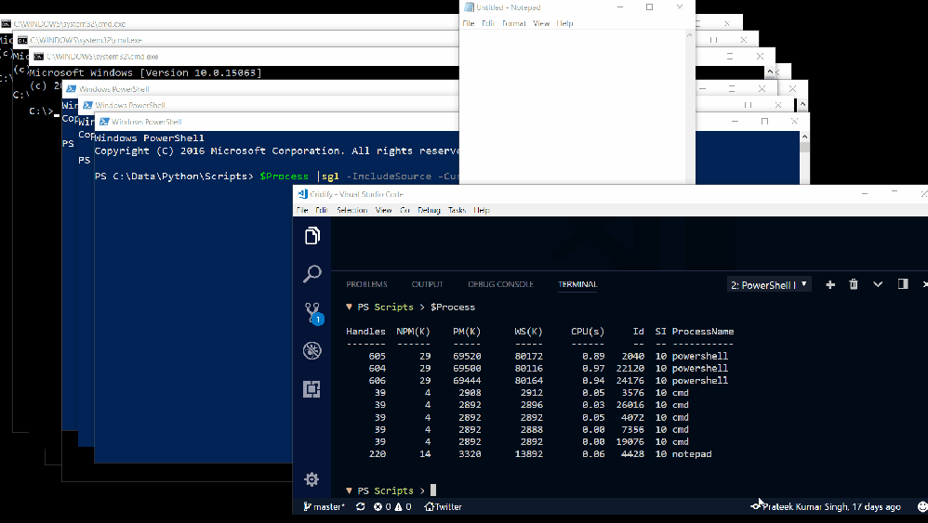The image size is (928, 523).
Task: Click the process Id 26016 in terminal
Action: 630,405
